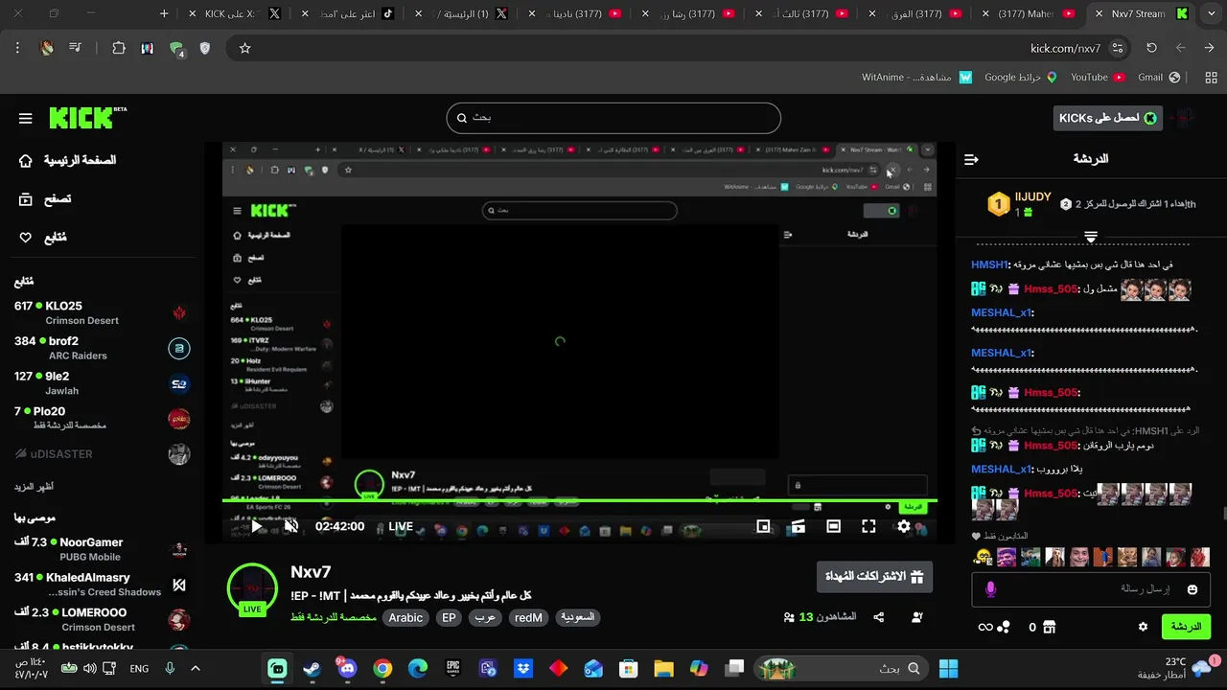Image resolution: width=1227 pixels, height=690 pixels.
Task: Jump to LIVE in player
Action: click(x=401, y=526)
